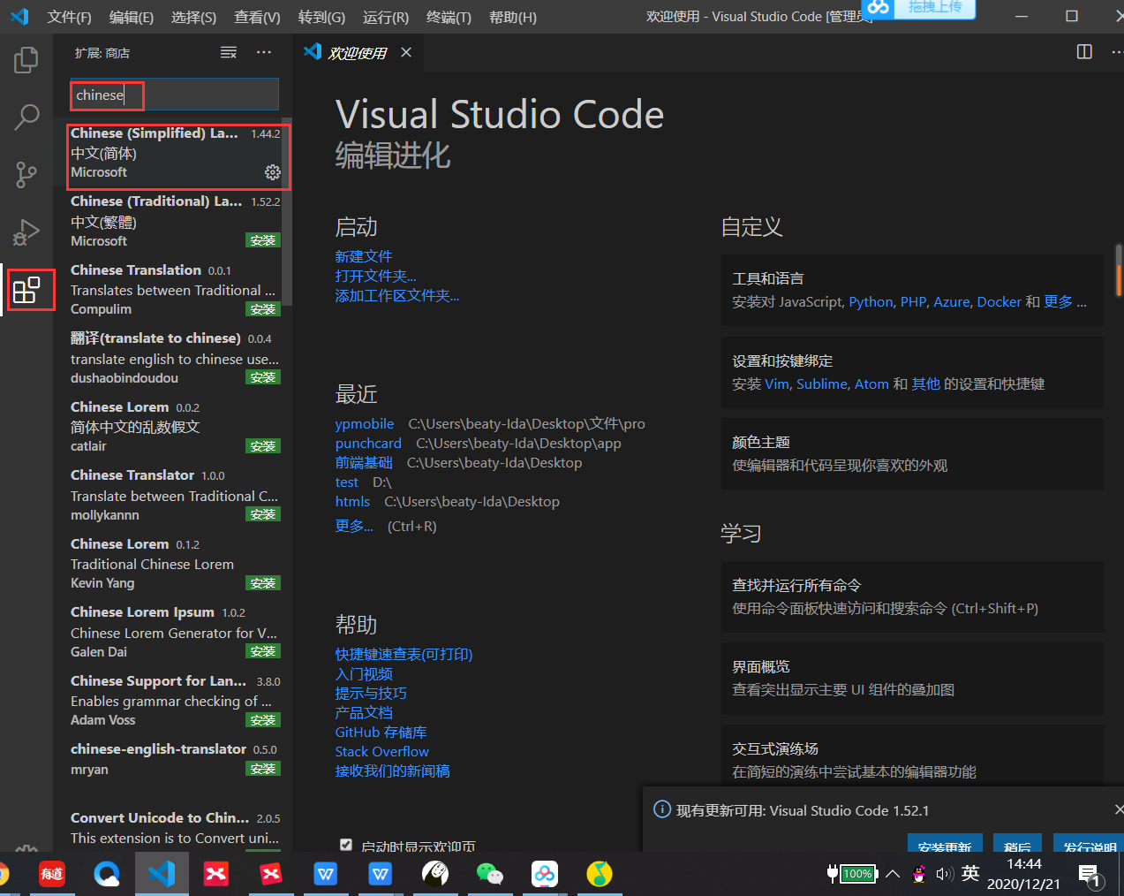
Task: Install Chinese Lorem by Kevin Yang
Action: tap(263, 583)
